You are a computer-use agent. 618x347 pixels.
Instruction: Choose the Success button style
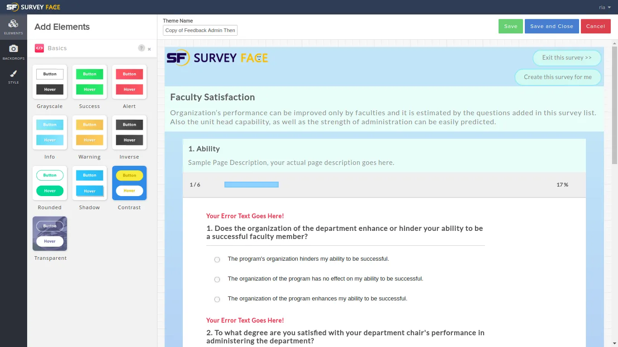pos(90,82)
